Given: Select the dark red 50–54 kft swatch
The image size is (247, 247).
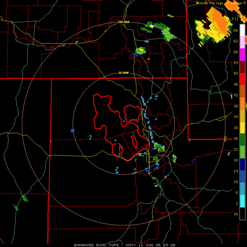Looking at the screenshot, I should tap(242, 67).
